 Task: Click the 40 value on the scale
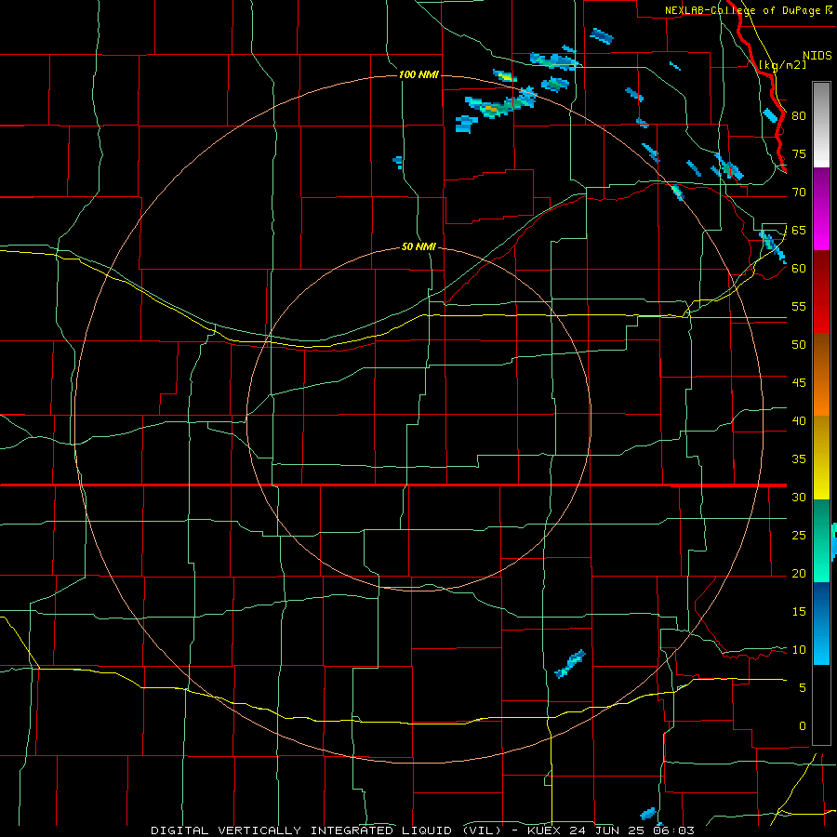coord(799,421)
